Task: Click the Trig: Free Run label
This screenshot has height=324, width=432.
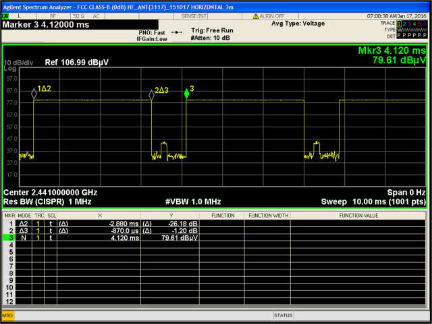Action: pyautogui.click(x=212, y=30)
